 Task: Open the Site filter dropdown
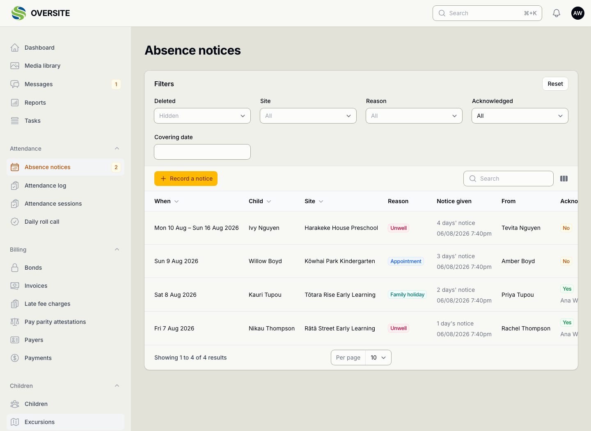tap(308, 116)
